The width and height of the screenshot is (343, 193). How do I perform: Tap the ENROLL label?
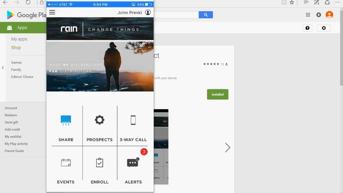click(x=100, y=182)
